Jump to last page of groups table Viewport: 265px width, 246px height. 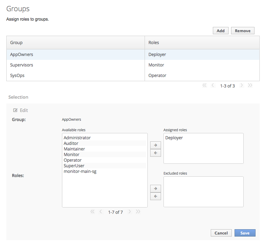point(250,85)
